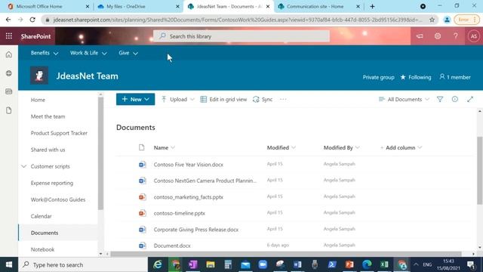This screenshot has height=272, width=483.
Task: Collapse the Customer scripts nav chevron
Action: pyautogui.click(x=23, y=166)
